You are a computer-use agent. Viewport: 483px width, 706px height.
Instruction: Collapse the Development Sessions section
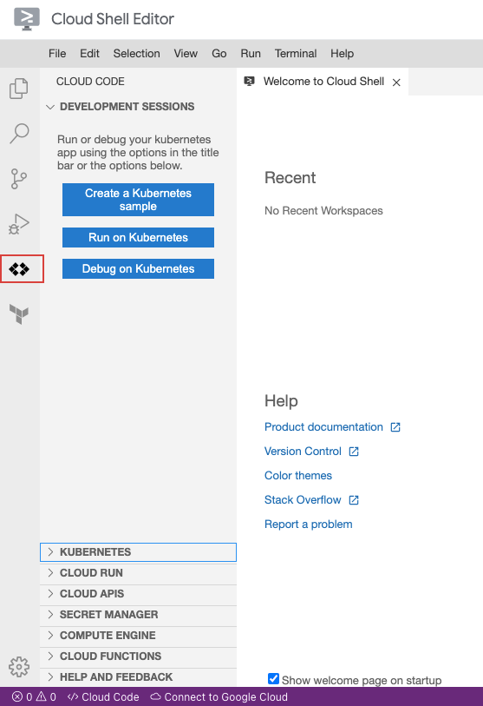138,107
